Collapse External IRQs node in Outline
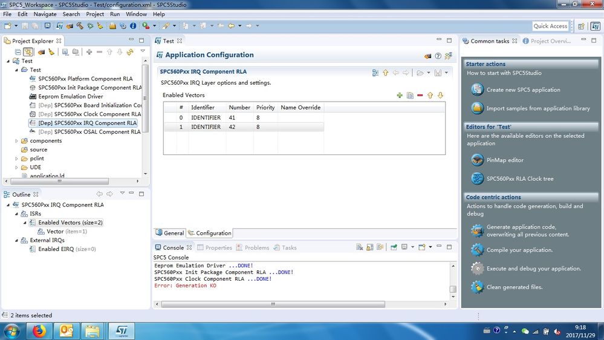The image size is (604, 340). click(16, 240)
